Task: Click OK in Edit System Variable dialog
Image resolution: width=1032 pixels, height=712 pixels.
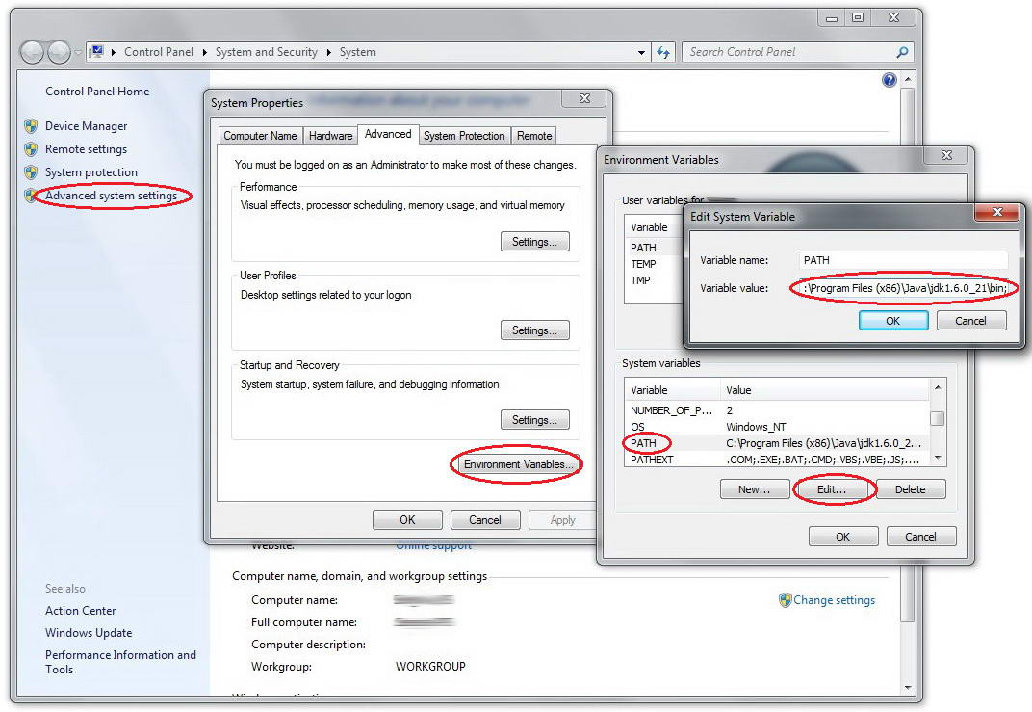Action: pyautogui.click(x=893, y=321)
